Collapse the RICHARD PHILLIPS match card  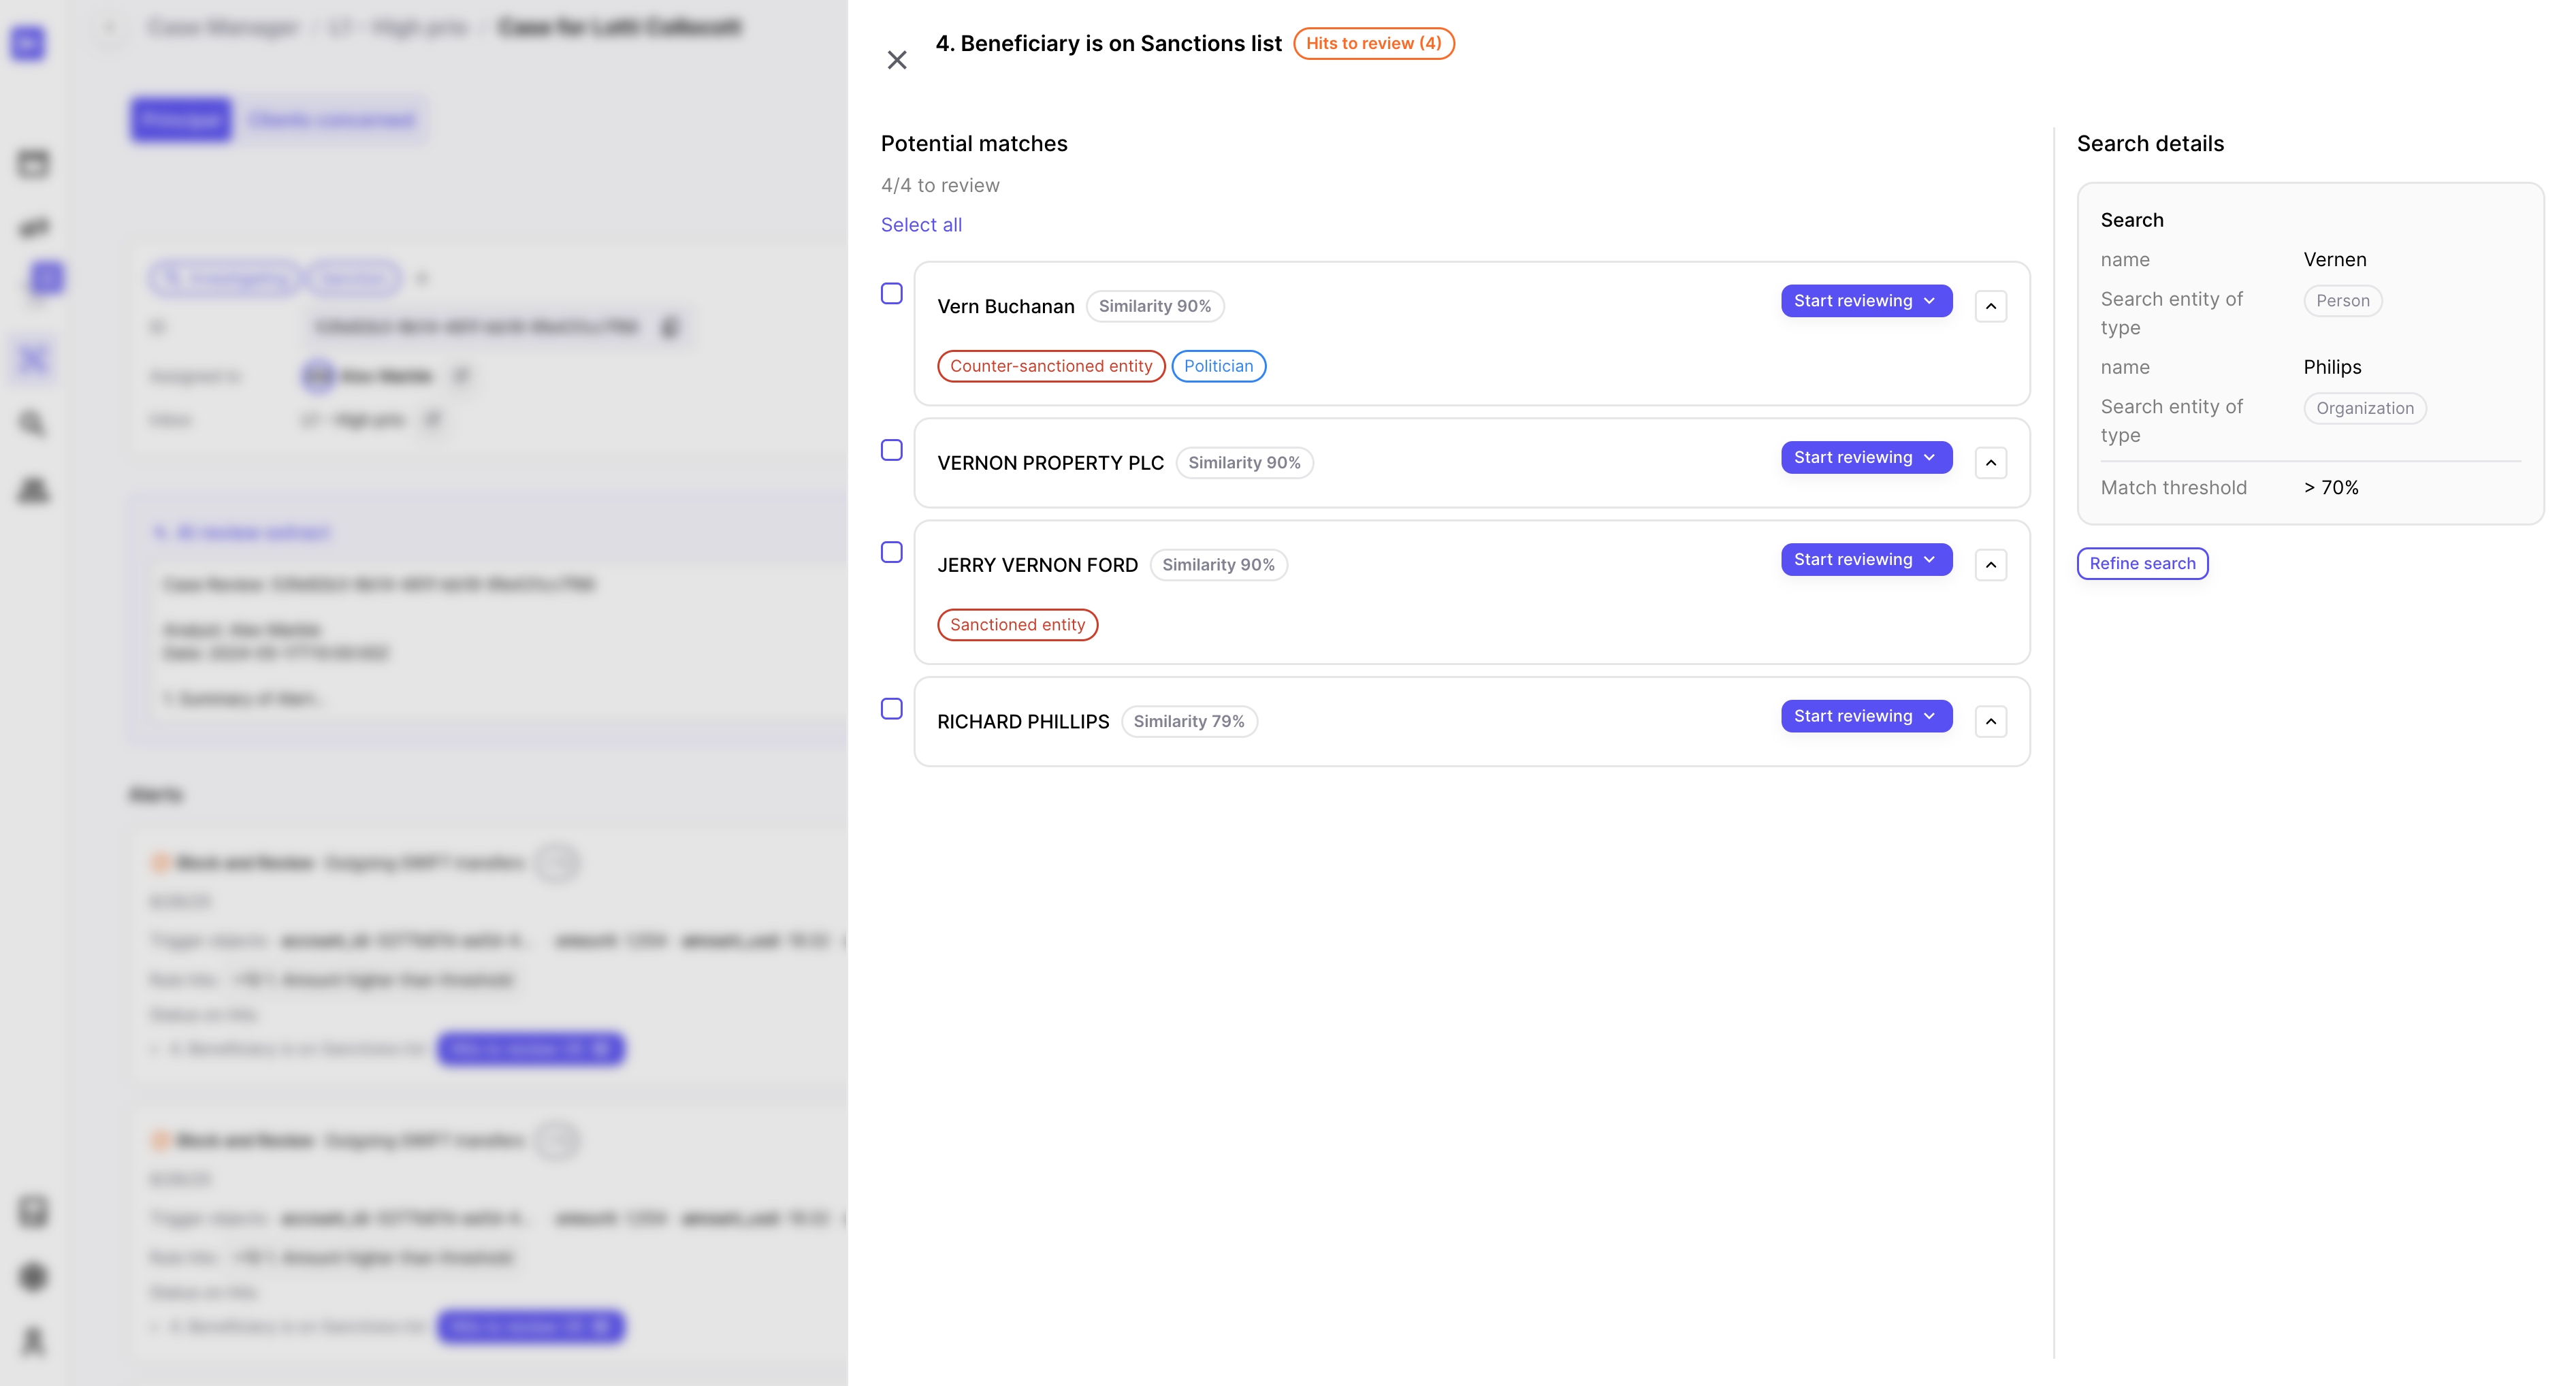pyautogui.click(x=1991, y=722)
